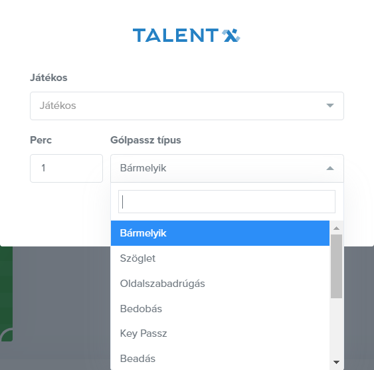The width and height of the screenshot is (374, 370).
Task: Choose Szöglet from the assist type list
Action: (220, 258)
